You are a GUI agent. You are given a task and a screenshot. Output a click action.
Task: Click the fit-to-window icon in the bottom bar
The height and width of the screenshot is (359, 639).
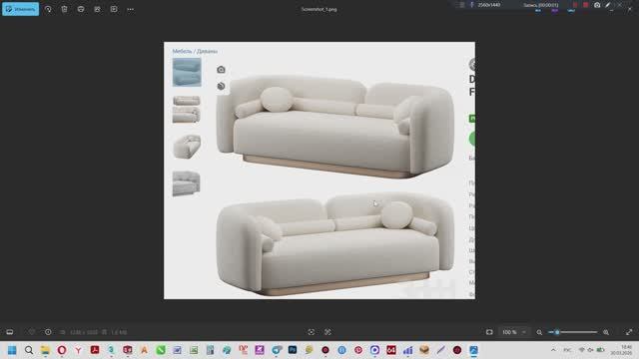[312, 332]
